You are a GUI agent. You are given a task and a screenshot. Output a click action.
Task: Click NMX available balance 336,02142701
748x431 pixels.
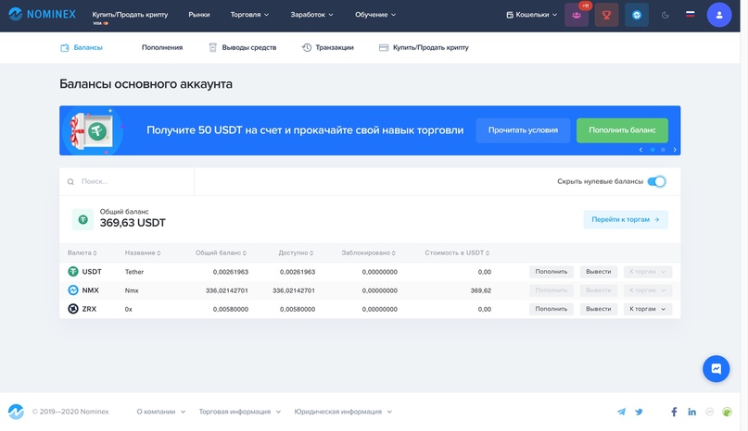[294, 290]
